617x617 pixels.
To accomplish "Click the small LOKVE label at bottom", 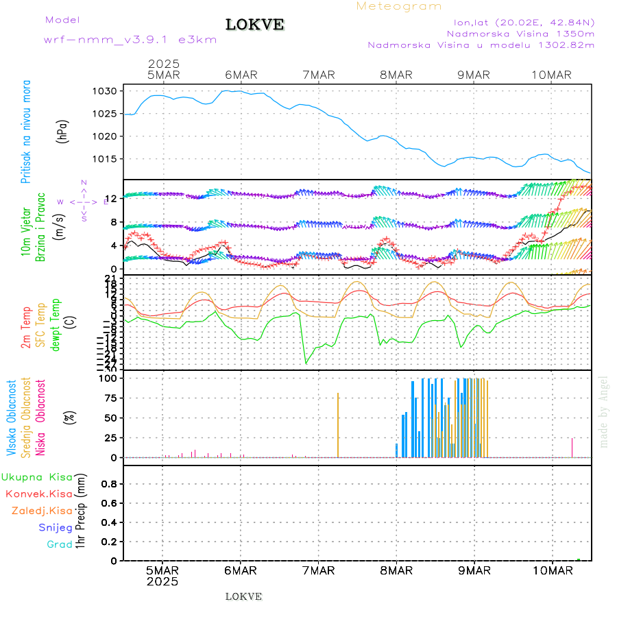I will (243, 596).
